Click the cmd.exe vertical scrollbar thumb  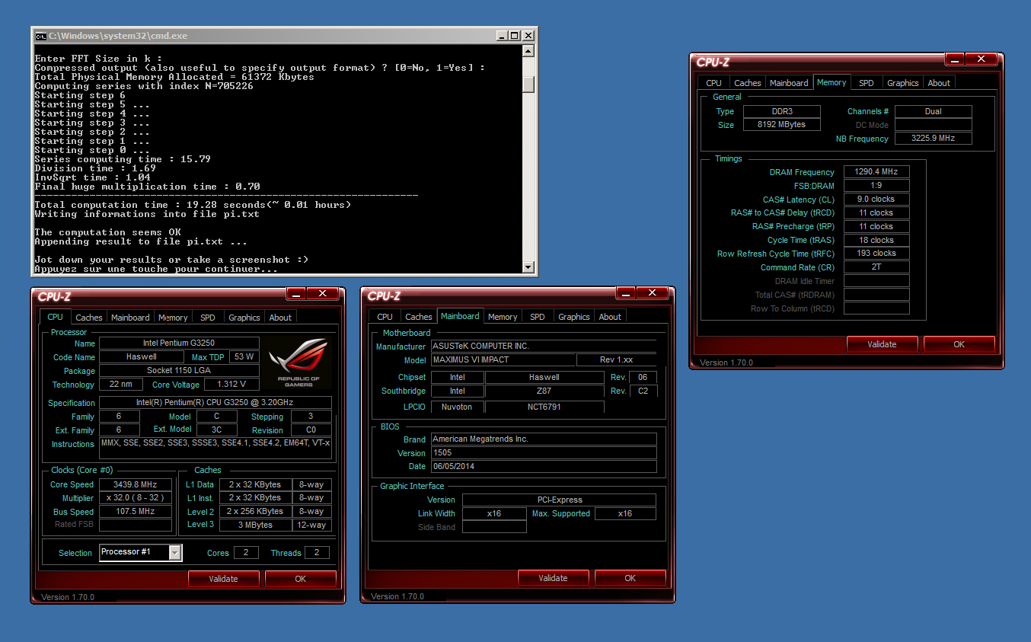pyautogui.click(x=528, y=84)
